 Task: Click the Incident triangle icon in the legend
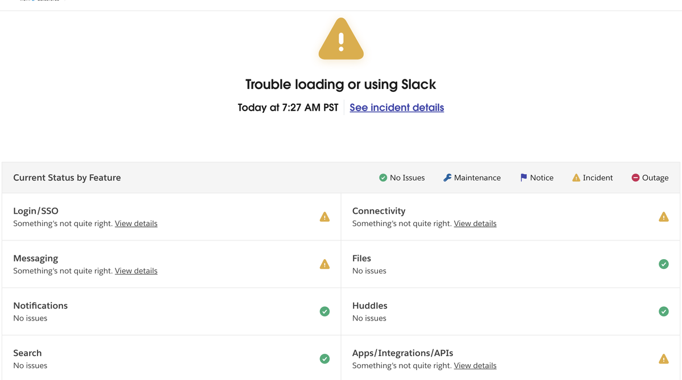[576, 178]
